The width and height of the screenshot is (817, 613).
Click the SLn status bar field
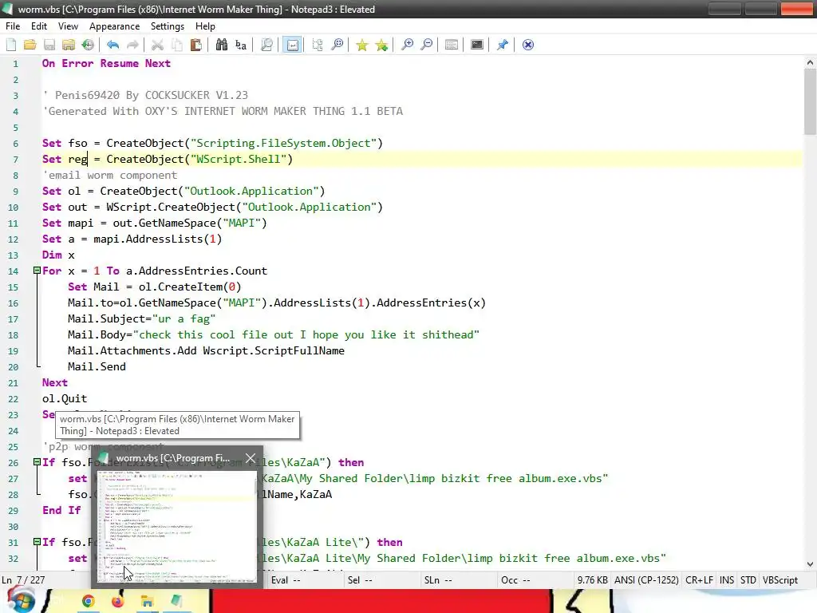point(438,580)
